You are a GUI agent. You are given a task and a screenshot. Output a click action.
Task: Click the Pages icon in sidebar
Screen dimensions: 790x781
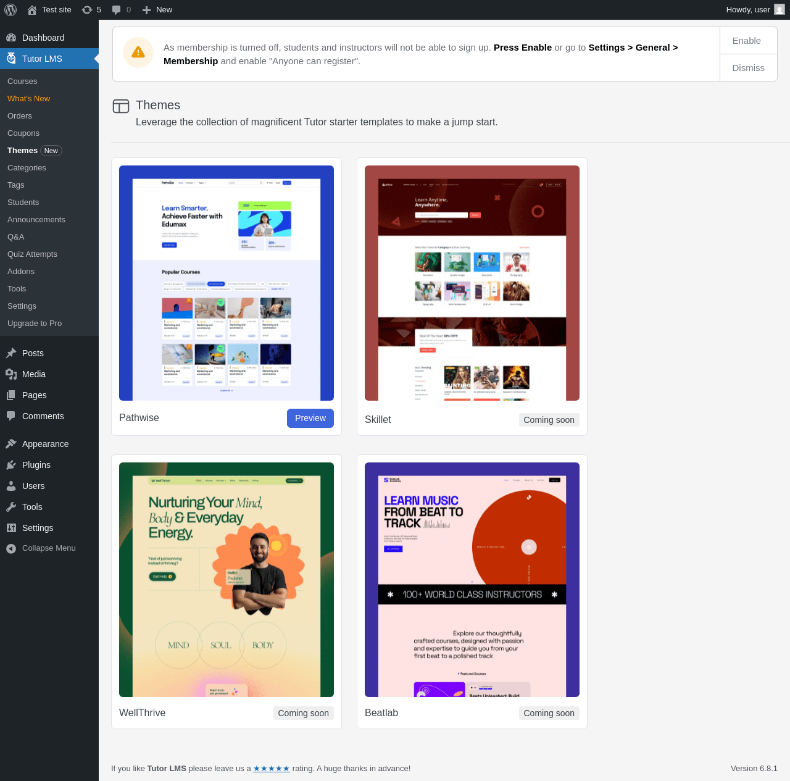pyautogui.click(x=11, y=395)
